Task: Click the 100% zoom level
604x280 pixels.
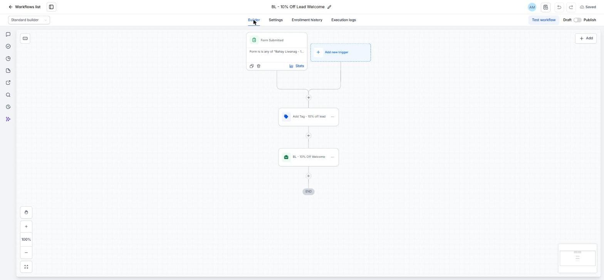Action: (x=26, y=240)
